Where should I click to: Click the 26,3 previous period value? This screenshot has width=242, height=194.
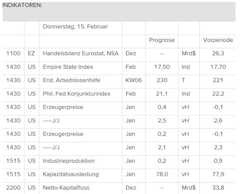click(218, 53)
